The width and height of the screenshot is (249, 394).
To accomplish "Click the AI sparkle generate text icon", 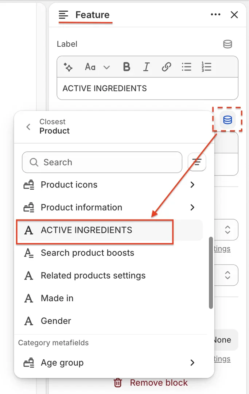I will [x=68, y=67].
